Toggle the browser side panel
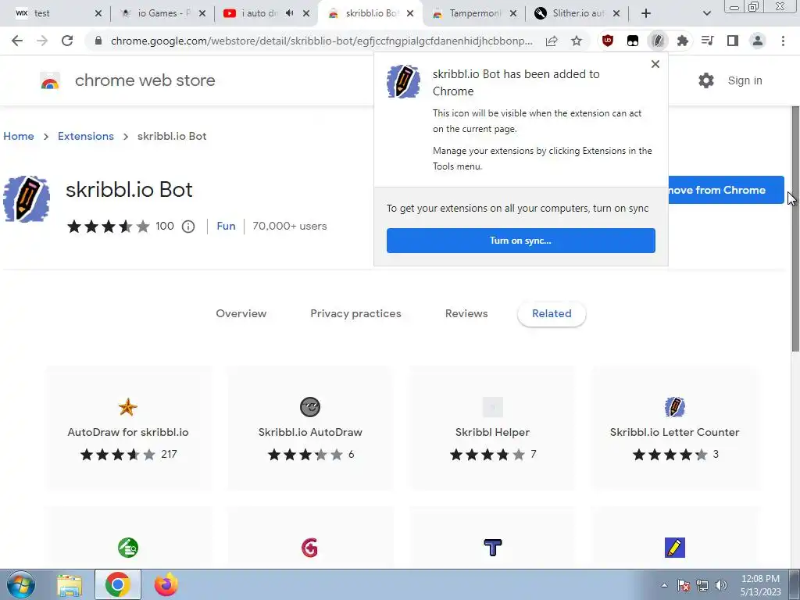The width and height of the screenshot is (800, 600). pos(733,41)
